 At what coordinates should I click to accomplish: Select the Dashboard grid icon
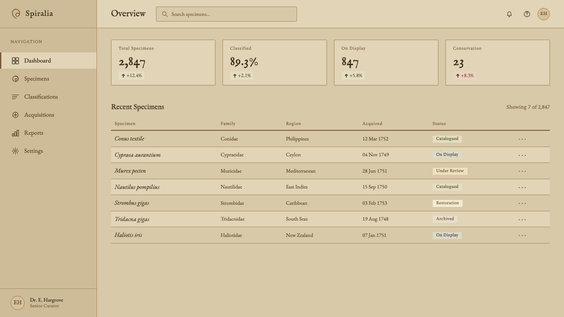[15, 61]
